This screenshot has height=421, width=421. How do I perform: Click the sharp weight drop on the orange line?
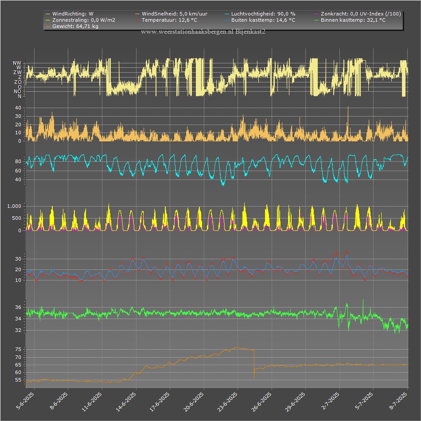[254, 364]
